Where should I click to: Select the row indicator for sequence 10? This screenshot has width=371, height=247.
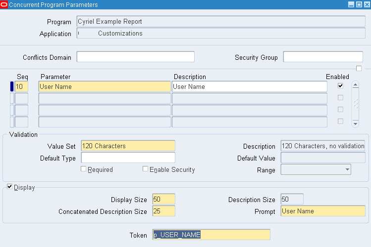[x=12, y=86]
